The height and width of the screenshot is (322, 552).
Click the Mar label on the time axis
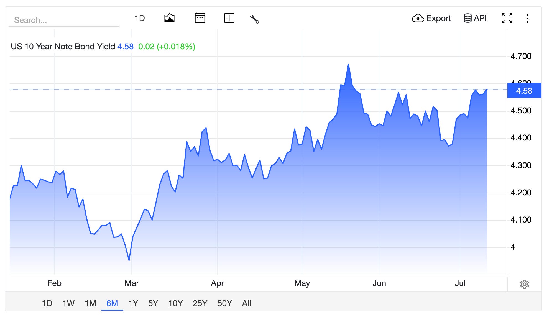tap(132, 283)
